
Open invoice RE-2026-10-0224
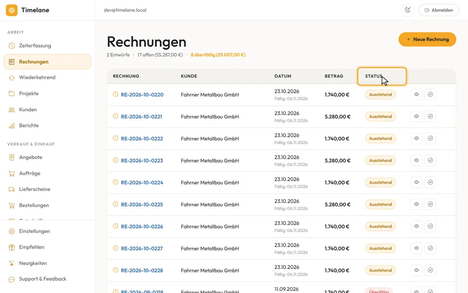click(x=142, y=183)
